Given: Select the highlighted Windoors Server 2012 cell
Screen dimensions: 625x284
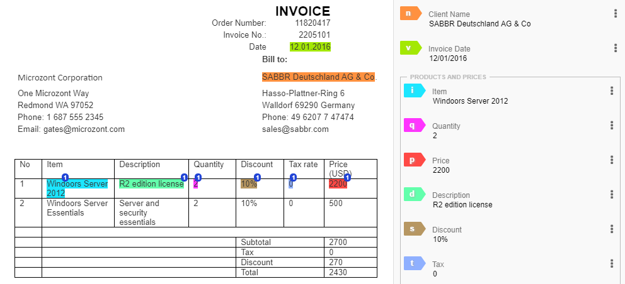Looking at the screenshot, I should point(77,188).
